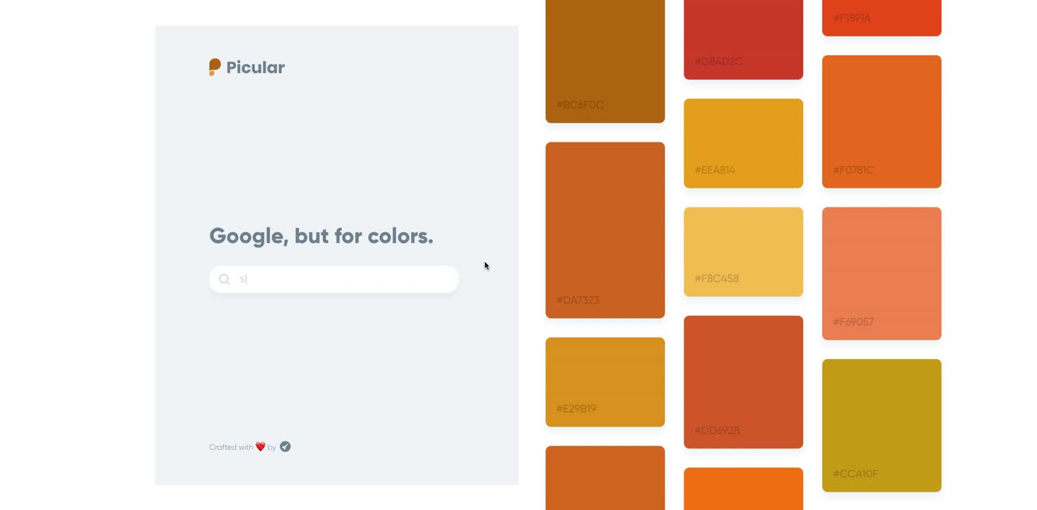Click the Picular wordmark text
This screenshot has width=1037, height=510.
[x=256, y=68]
